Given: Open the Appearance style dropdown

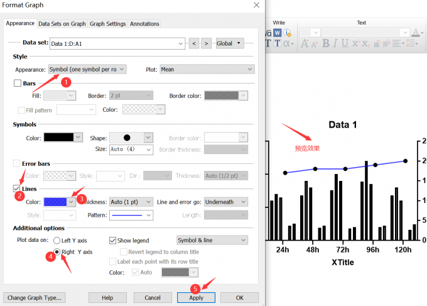Looking at the screenshot, I should tap(87, 69).
